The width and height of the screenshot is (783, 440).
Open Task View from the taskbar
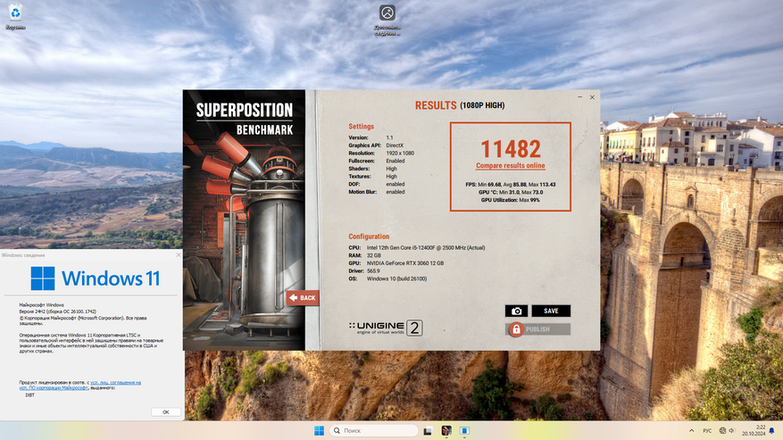428,430
